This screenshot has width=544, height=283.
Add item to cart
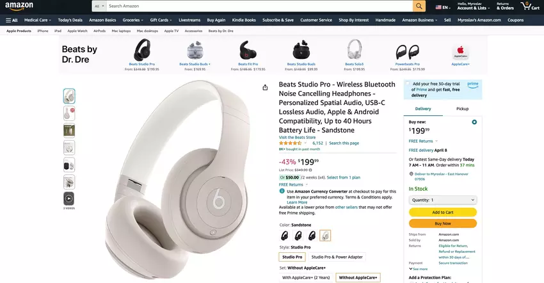point(443,212)
